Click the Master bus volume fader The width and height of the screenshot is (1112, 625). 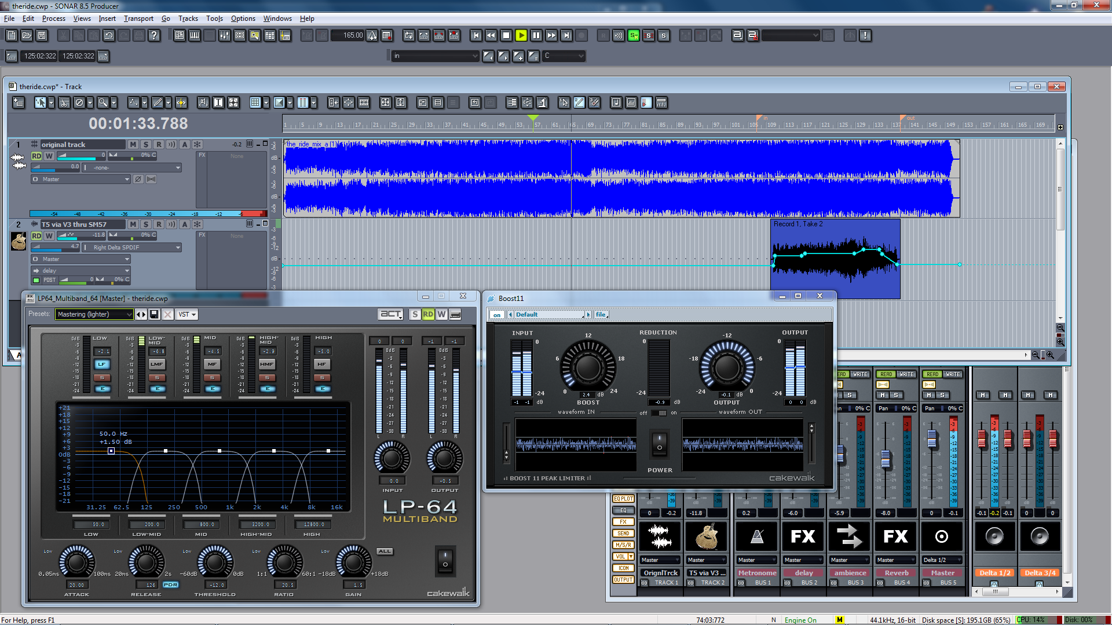(932, 440)
